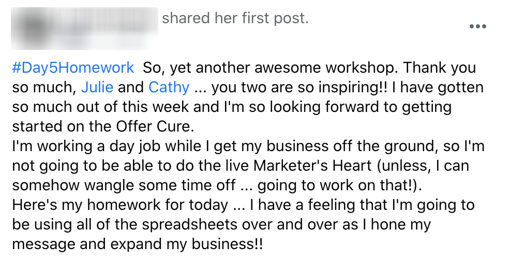Click the phrase 'Marketer's Heart'
The height and width of the screenshot is (262, 510).
click(x=312, y=166)
